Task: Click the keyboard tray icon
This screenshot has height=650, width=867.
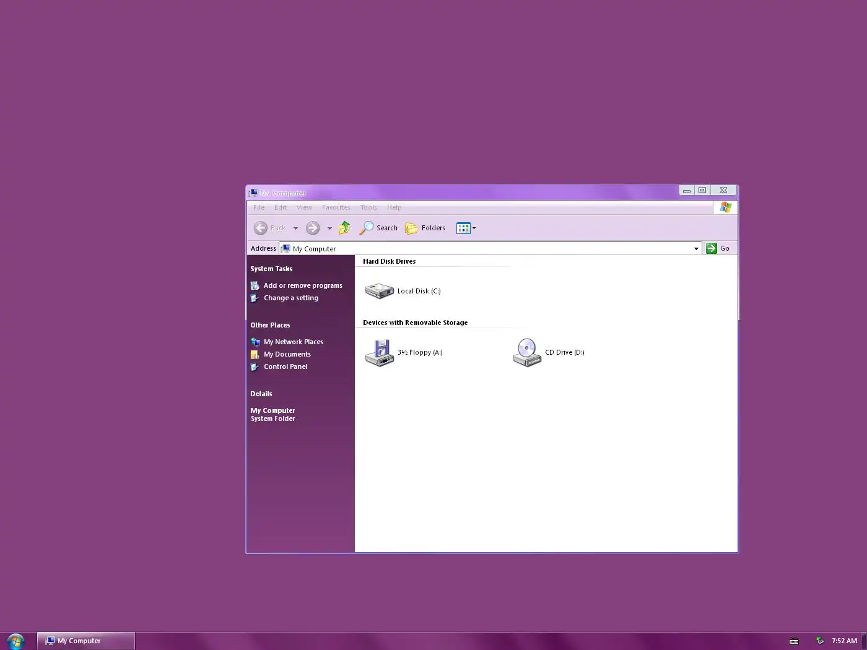Action: [x=794, y=641]
